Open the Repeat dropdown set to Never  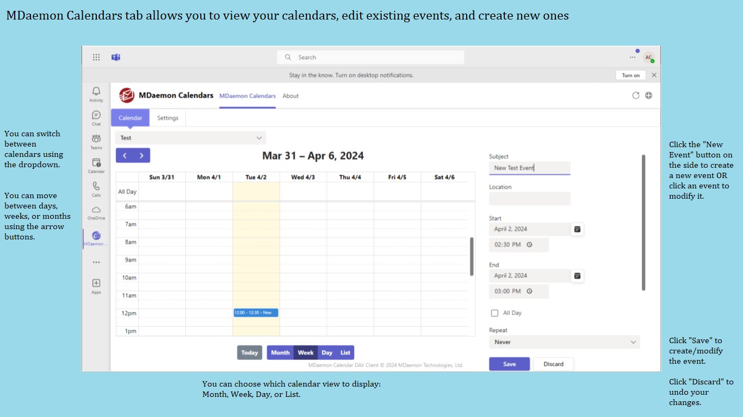(x=564, y=342)
